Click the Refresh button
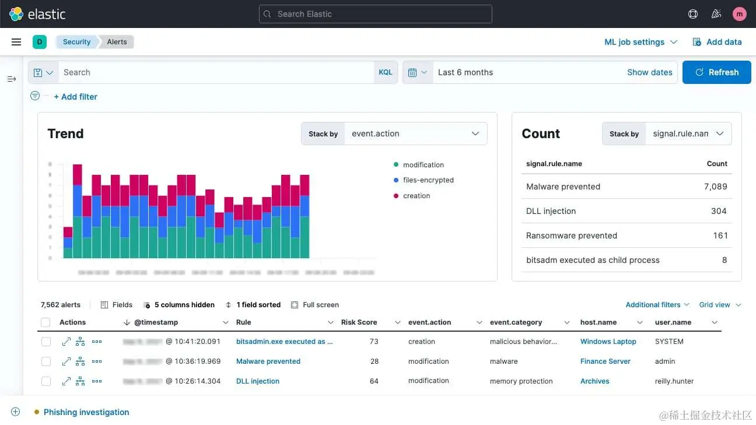The height and width of the screenshot is (425, 756). point(717,72)
